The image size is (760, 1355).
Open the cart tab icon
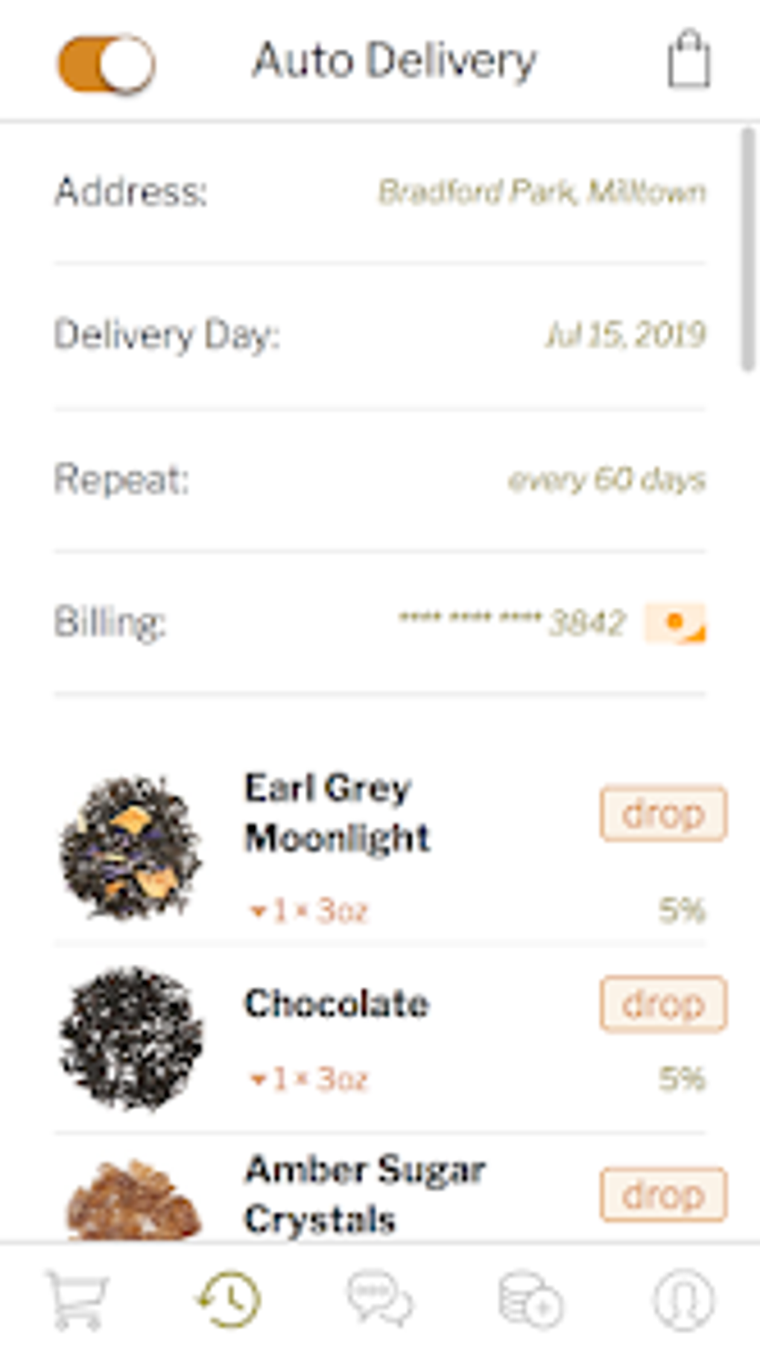coord(77,1299)
